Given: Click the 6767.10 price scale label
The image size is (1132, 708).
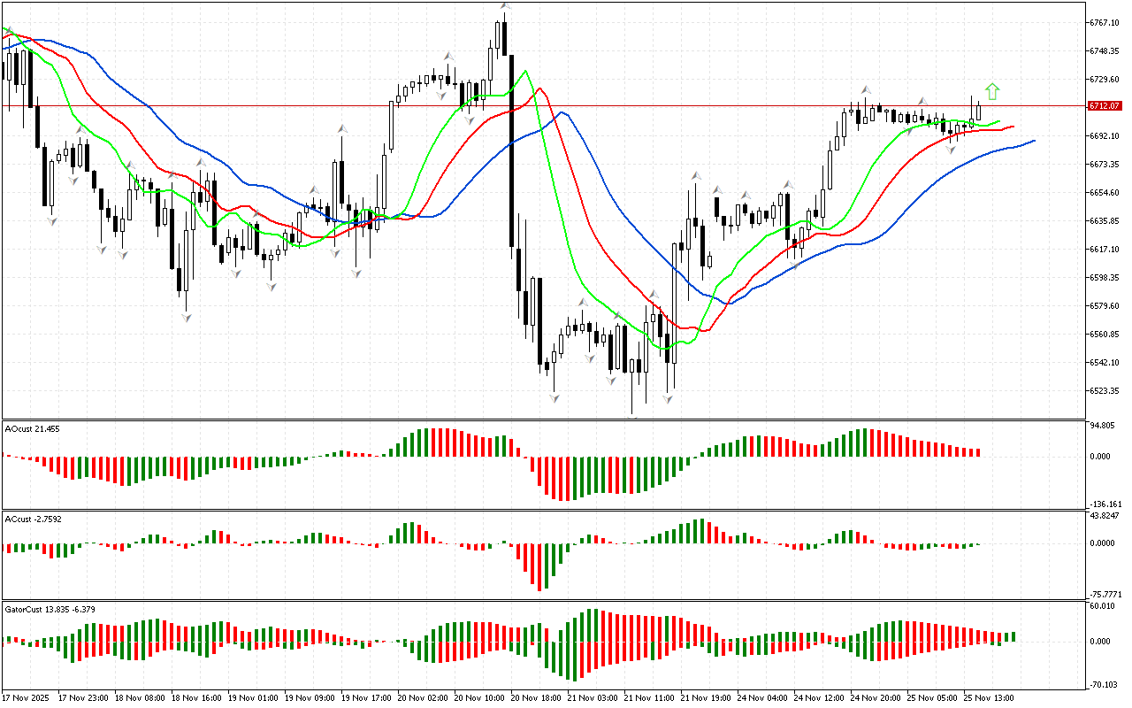Looking at the screenshot, I should click(1105, 22).
